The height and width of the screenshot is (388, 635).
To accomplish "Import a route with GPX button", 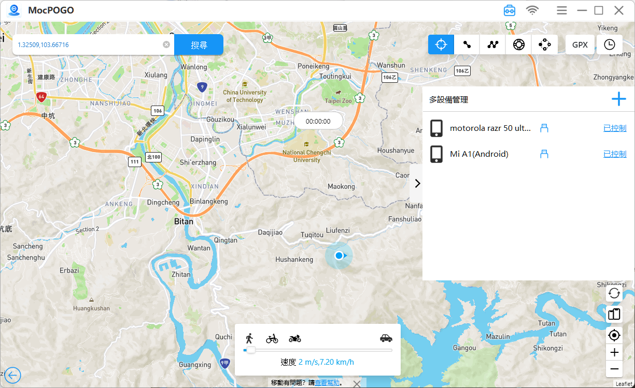I will [x=580, y=44].
